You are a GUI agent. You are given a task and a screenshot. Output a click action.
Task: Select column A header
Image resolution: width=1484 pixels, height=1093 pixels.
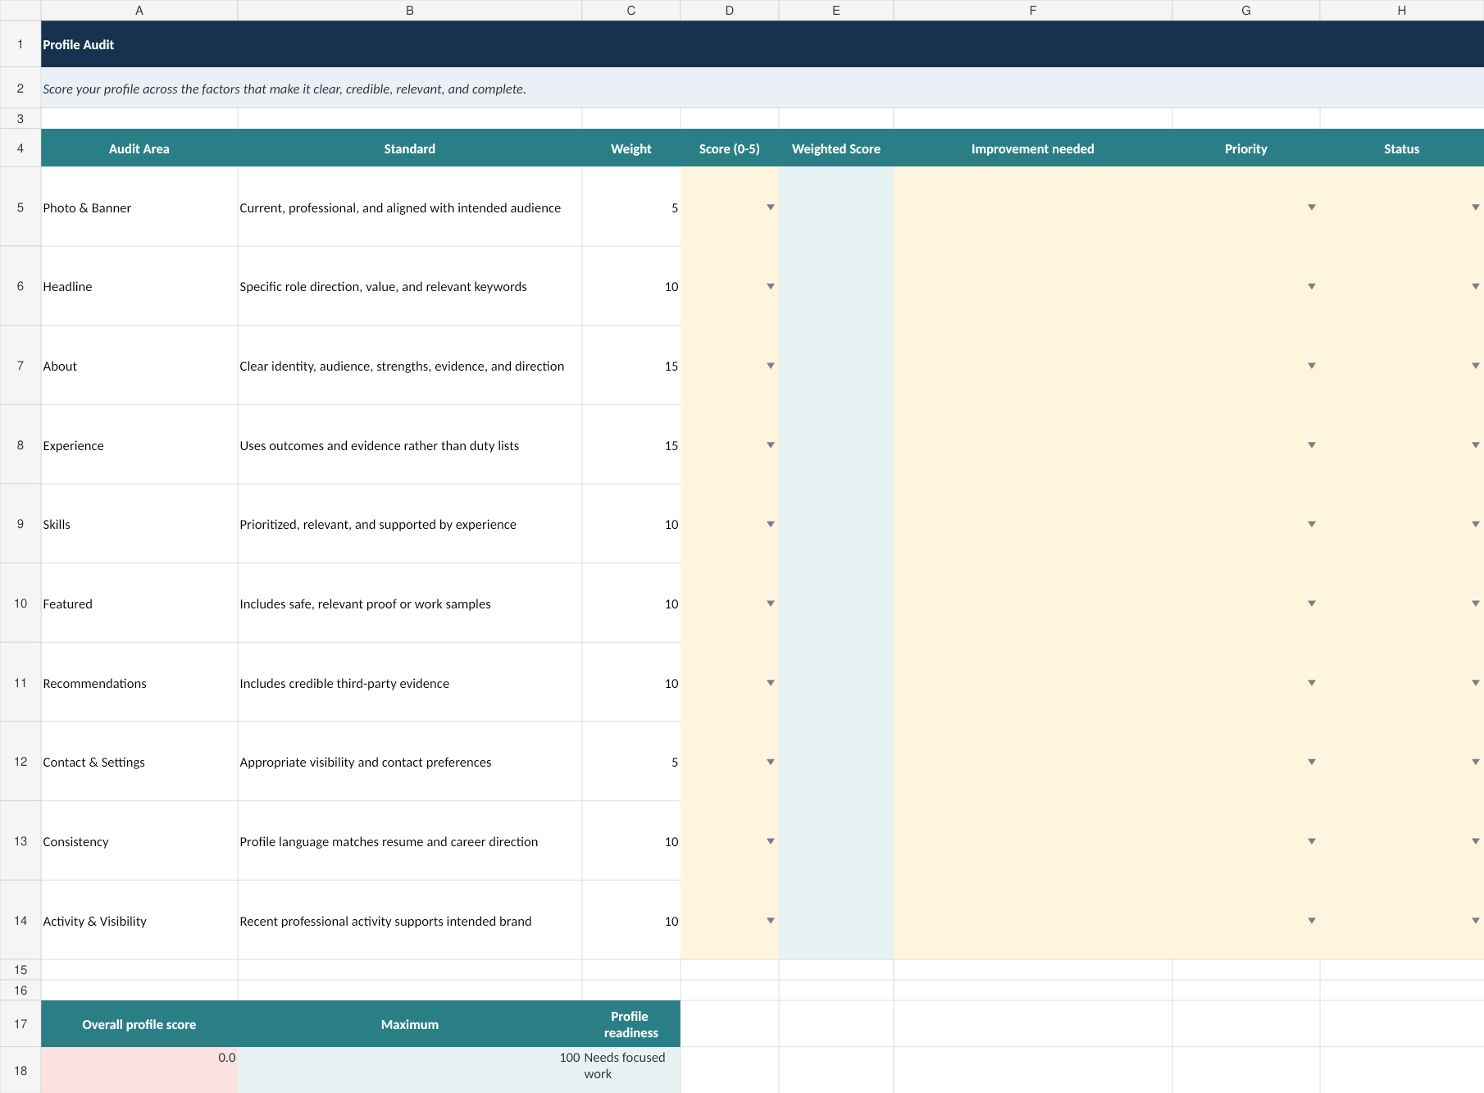pos(139,10)
